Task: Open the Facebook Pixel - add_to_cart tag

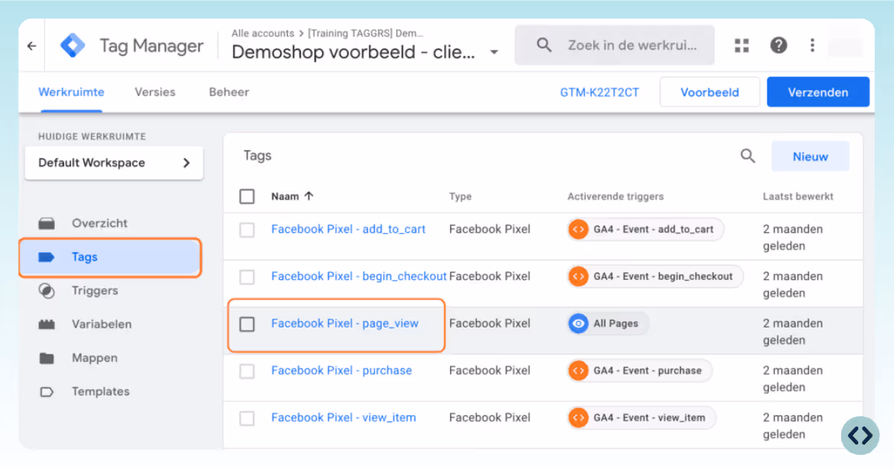Action: (348, 229)
